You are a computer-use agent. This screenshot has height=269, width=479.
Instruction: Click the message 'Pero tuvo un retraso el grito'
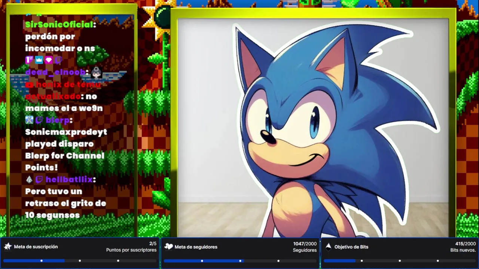pyautogui.click(x=65, y=203)
